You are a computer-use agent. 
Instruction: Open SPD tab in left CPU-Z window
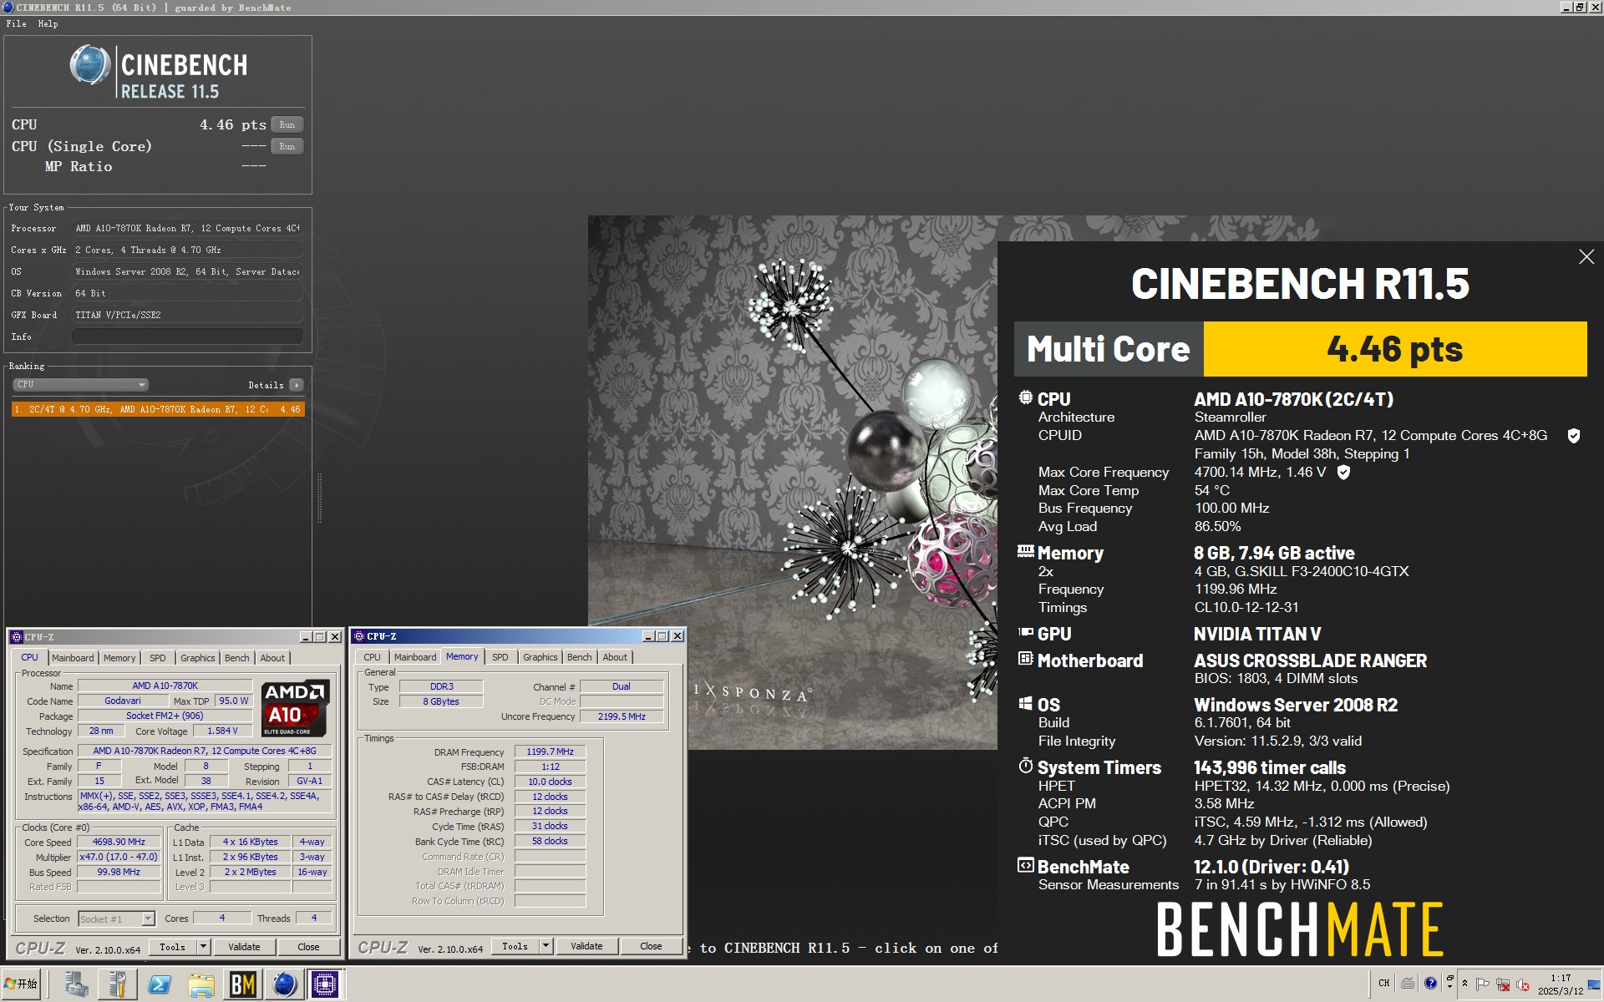pyautogui.click(x=158, y=658)
